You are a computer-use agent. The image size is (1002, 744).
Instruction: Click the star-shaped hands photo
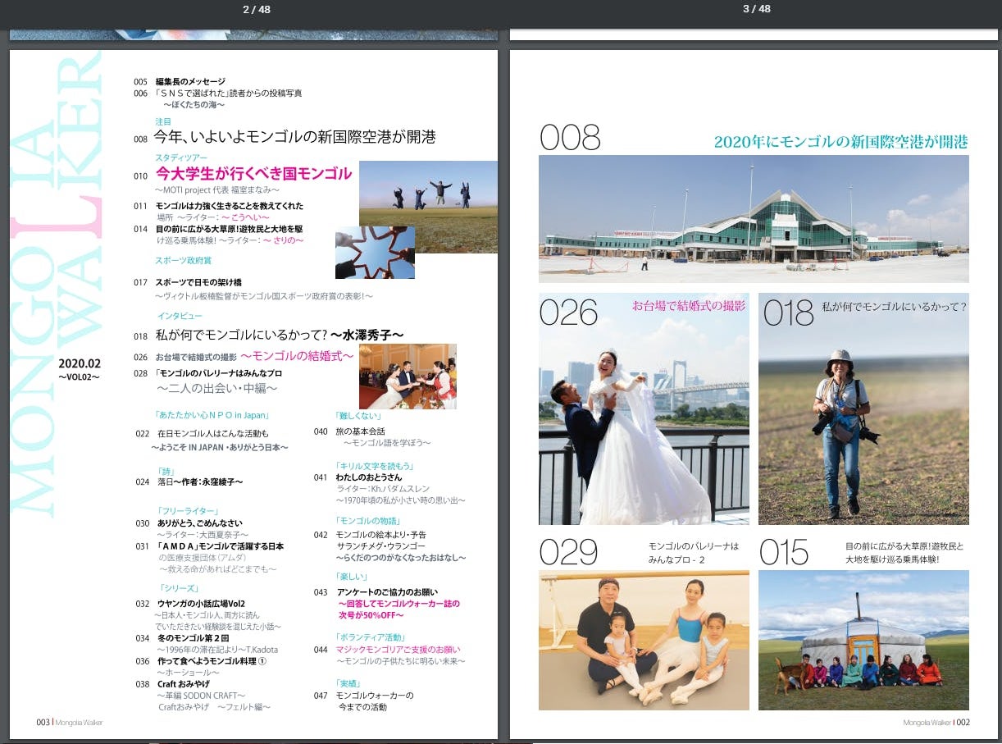pos(375,253)
